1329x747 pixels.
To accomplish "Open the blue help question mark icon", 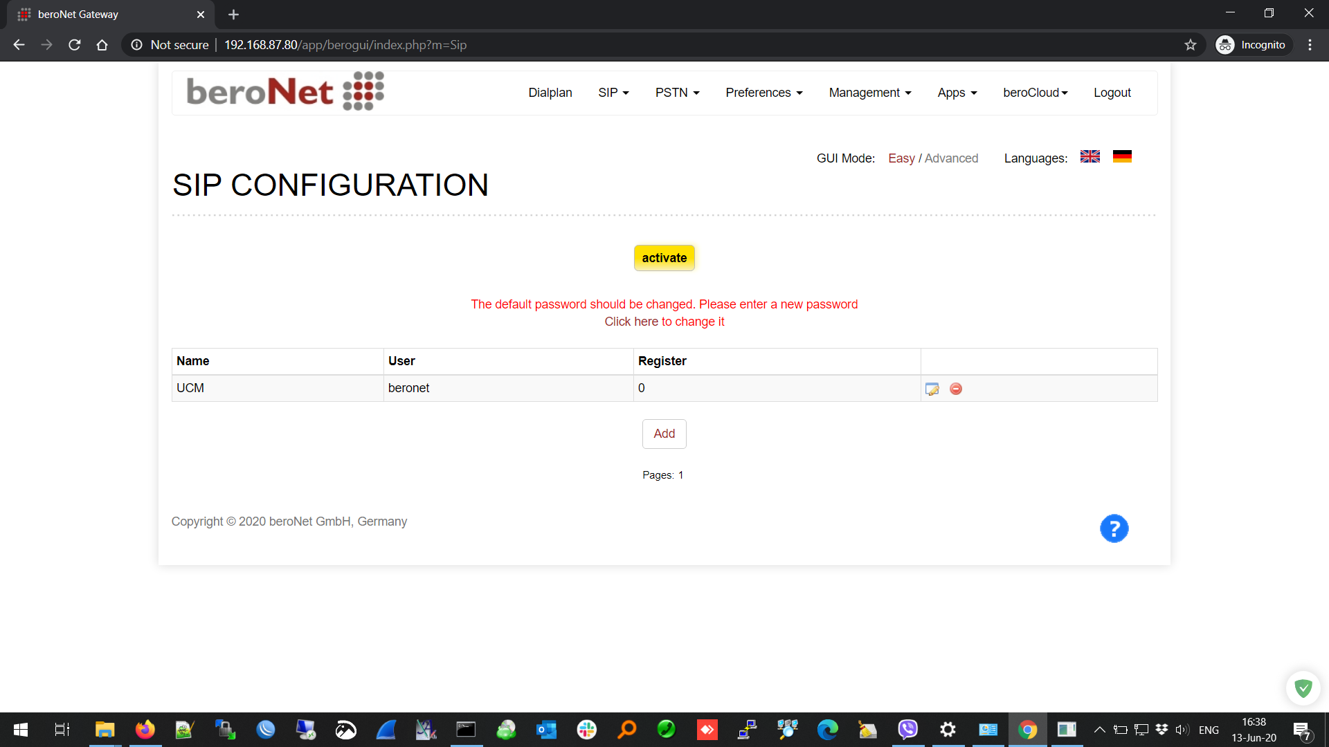I will [x=1114, y=529].
